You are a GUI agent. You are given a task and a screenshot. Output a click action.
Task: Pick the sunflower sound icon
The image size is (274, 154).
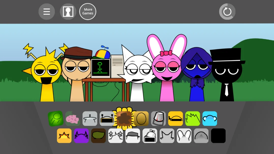pyautogui.click(x=124, y=119)
